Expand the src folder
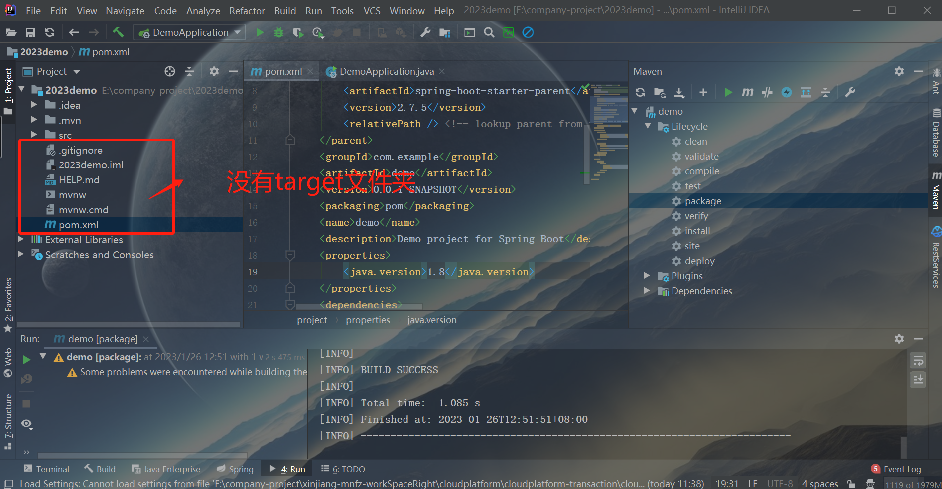This screenshot has width=942, height=489. click(x=34, y=135)
